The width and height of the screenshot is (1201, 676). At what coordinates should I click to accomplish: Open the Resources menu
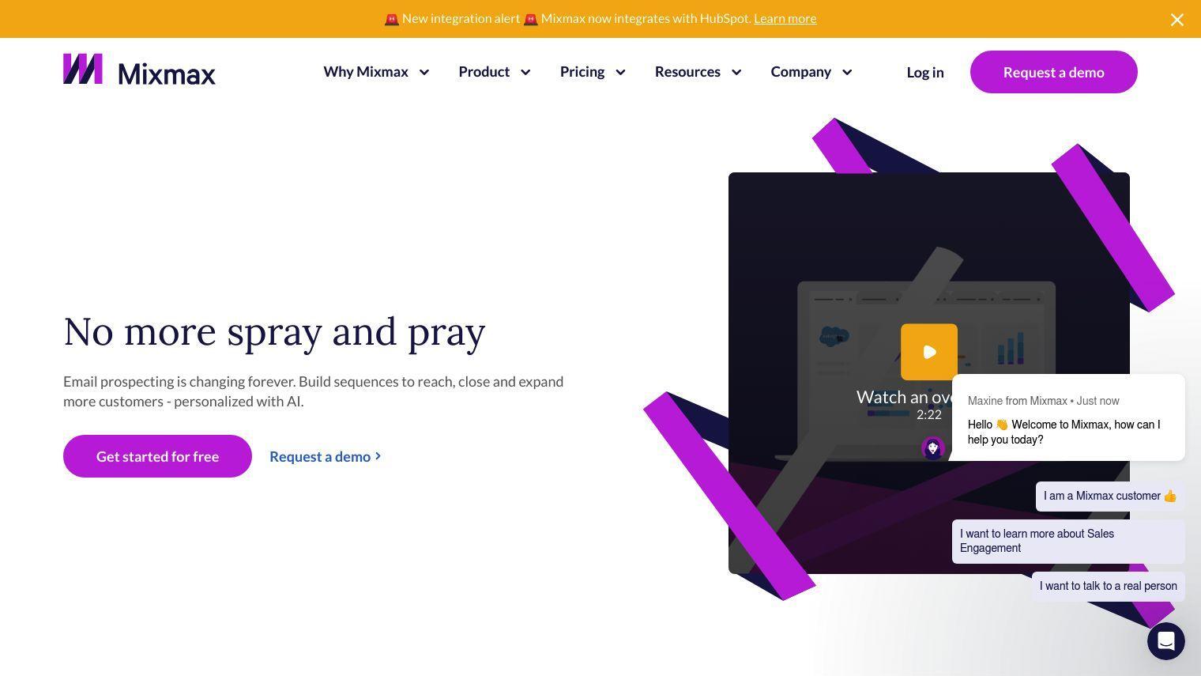[687, 72]
